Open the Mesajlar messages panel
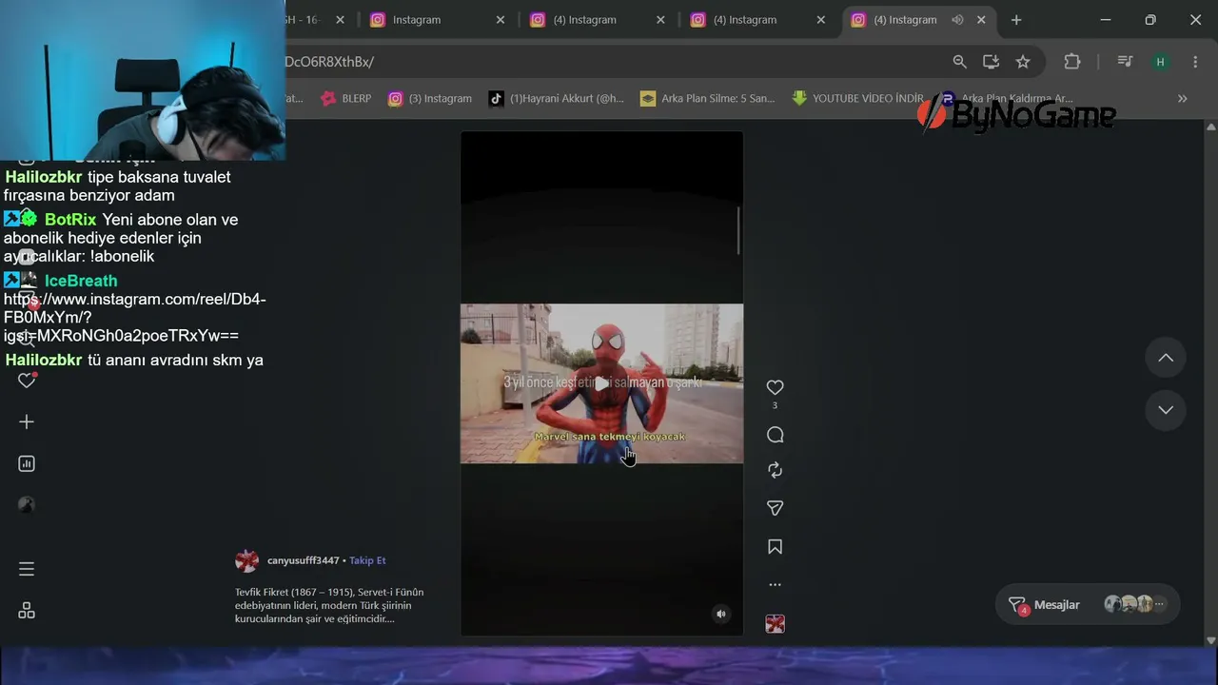Image resolution: width=1218 pixels, height=685 pixels. 1088,604
